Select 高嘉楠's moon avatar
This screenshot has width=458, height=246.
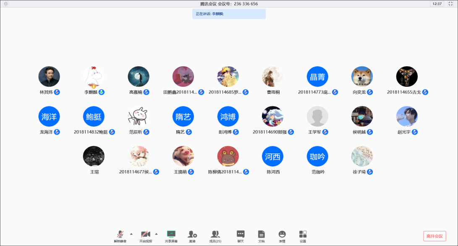click(x=139, y=77)
